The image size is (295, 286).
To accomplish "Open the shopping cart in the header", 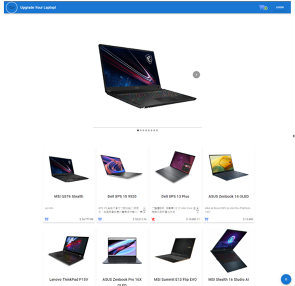I will 262,7.
